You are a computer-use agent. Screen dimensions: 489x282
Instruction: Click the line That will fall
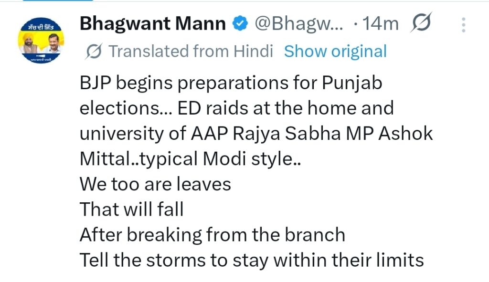(x=131, y=209)
